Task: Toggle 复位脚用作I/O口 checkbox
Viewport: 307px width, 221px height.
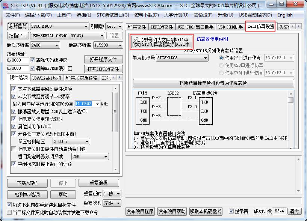Action: (14, 126)
